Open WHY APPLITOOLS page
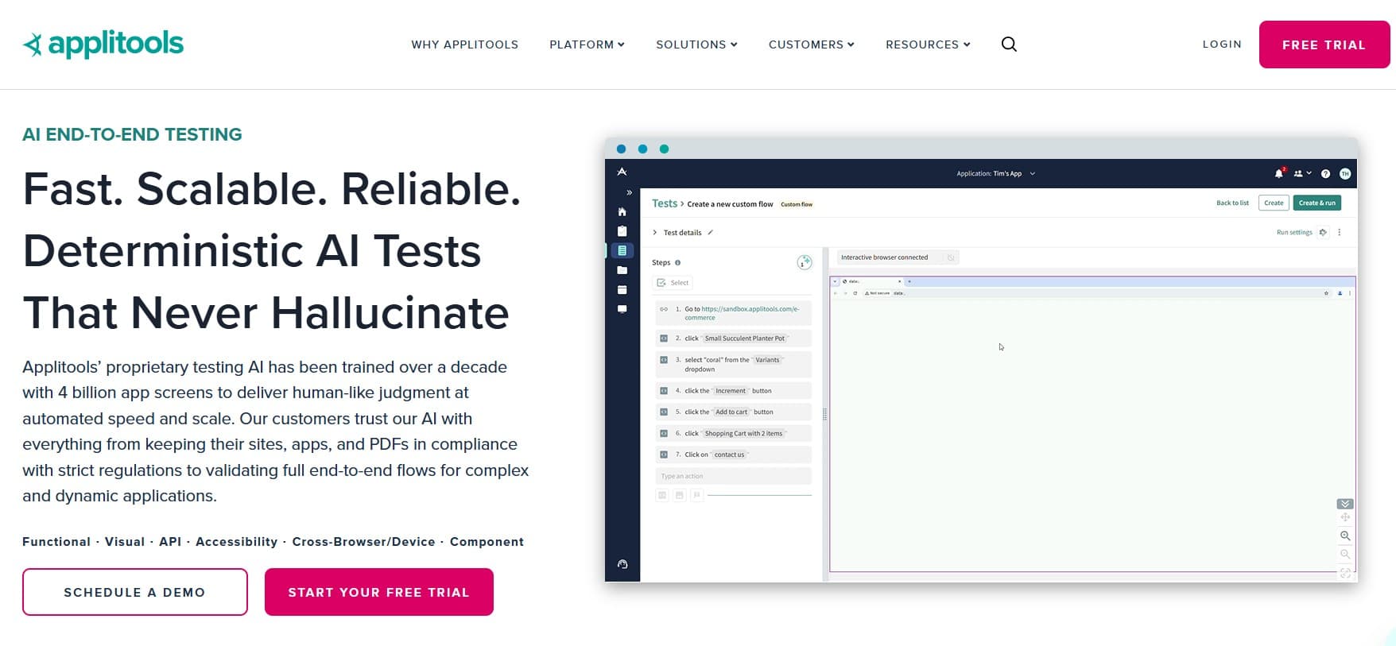1396x646 pixels. pyautogui.click(x=464, y=44)
